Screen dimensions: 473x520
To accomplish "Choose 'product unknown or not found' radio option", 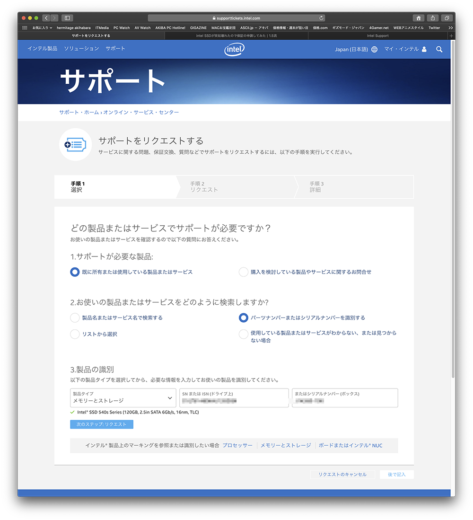I will 243,334.
